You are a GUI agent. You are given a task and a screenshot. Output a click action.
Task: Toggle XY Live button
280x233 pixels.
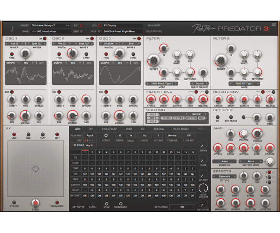click(14, 134)
